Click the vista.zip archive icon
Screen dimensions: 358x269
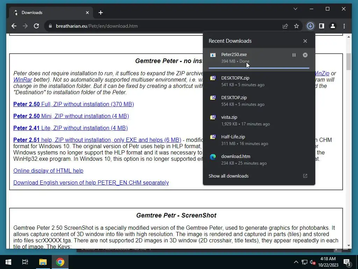213,118
